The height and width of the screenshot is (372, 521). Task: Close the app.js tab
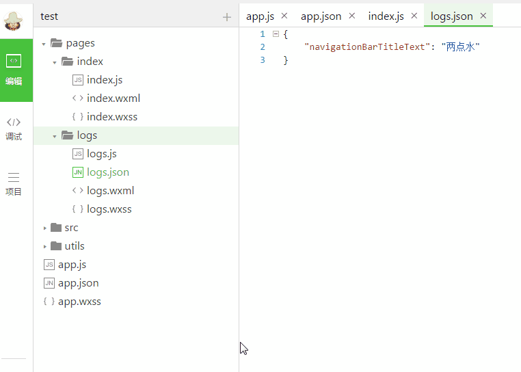point(284,16)
